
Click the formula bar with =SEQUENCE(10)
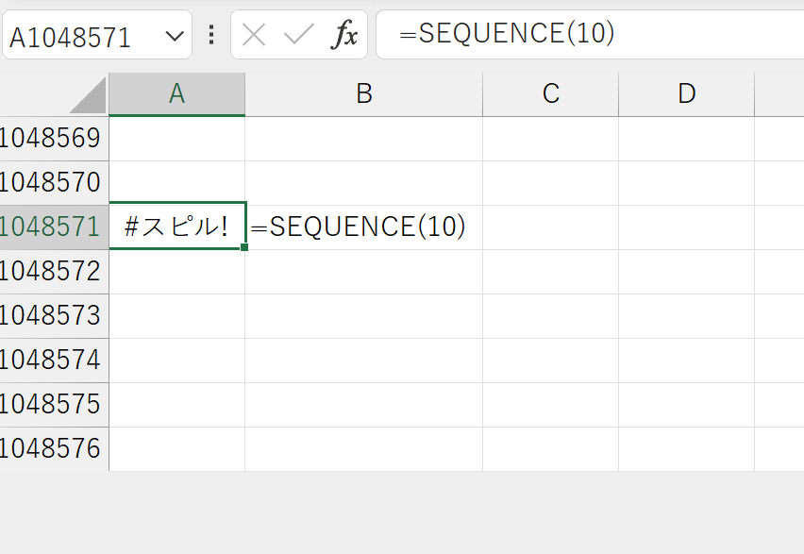(590, 34)
